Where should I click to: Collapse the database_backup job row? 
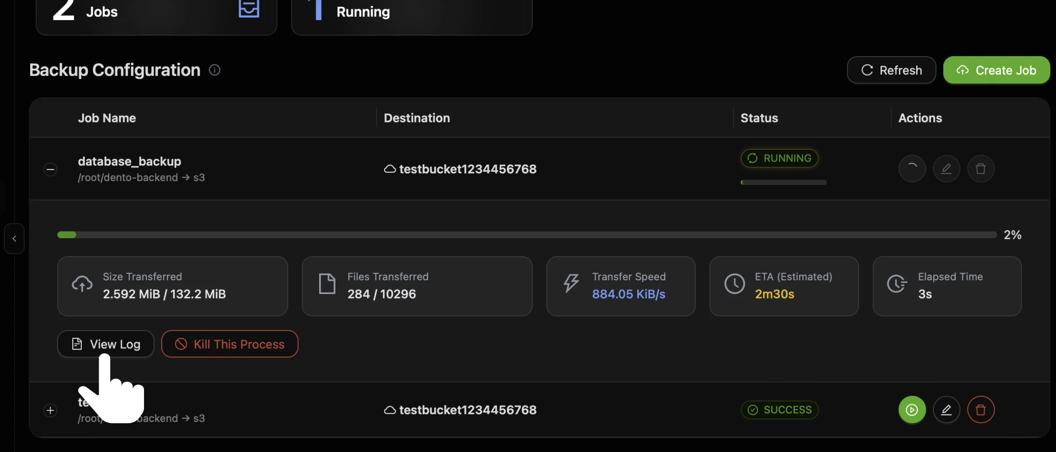(50, 169)
